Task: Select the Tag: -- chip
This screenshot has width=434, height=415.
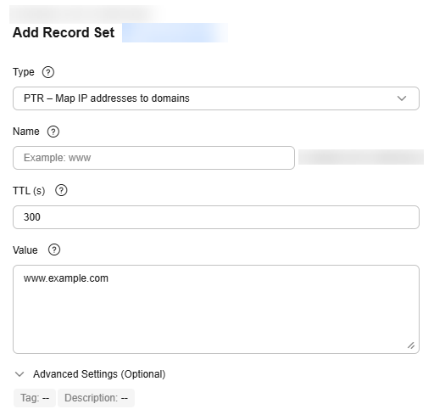Action: [35, 398]
